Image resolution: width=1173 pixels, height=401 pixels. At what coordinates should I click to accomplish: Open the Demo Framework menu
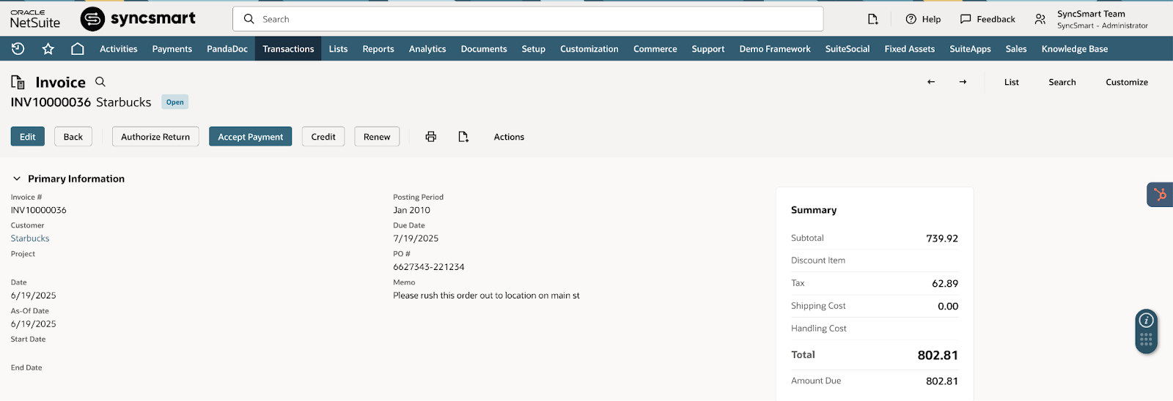pos(775,49)
